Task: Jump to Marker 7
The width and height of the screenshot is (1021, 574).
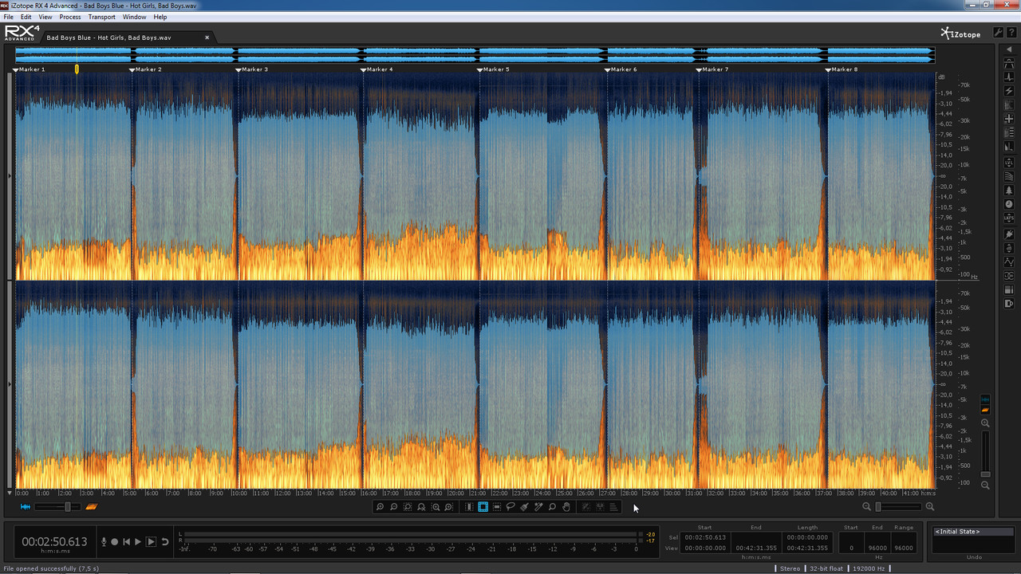Action: point(713,69)
